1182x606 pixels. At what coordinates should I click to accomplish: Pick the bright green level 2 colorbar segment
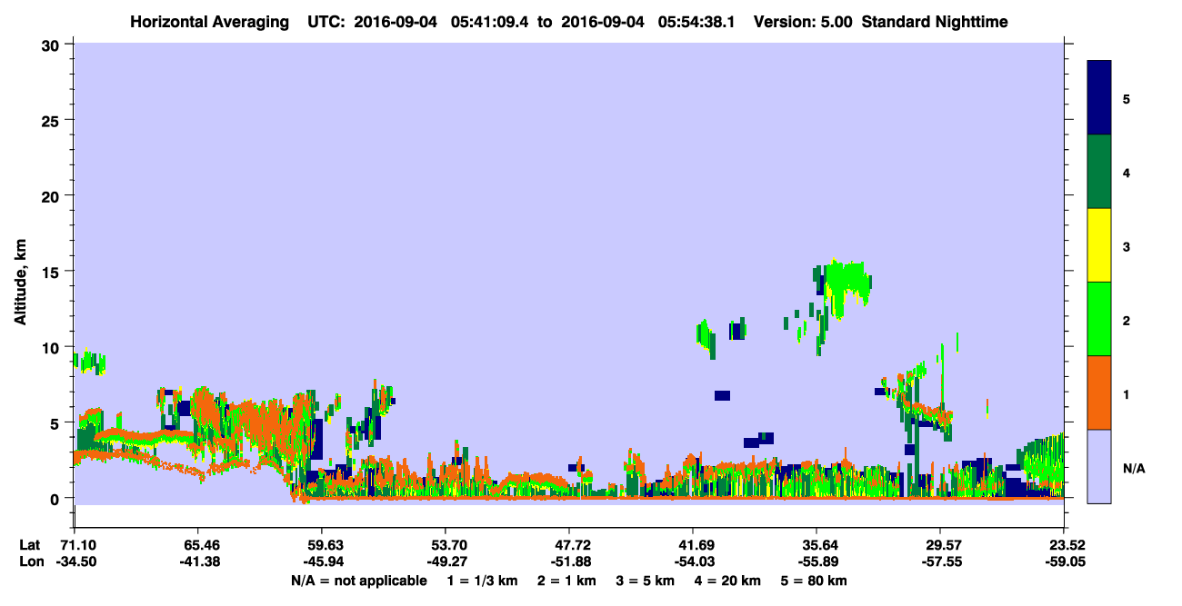[x=1099, y=318]
